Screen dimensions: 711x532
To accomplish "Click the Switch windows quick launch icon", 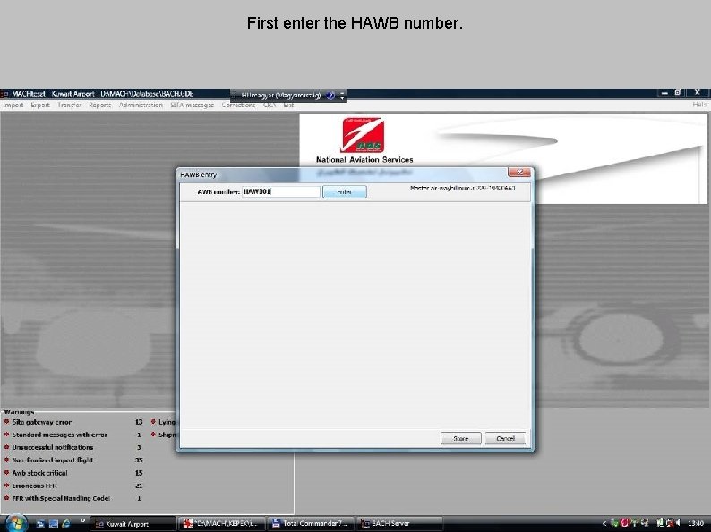I will (x=54, y=523).
